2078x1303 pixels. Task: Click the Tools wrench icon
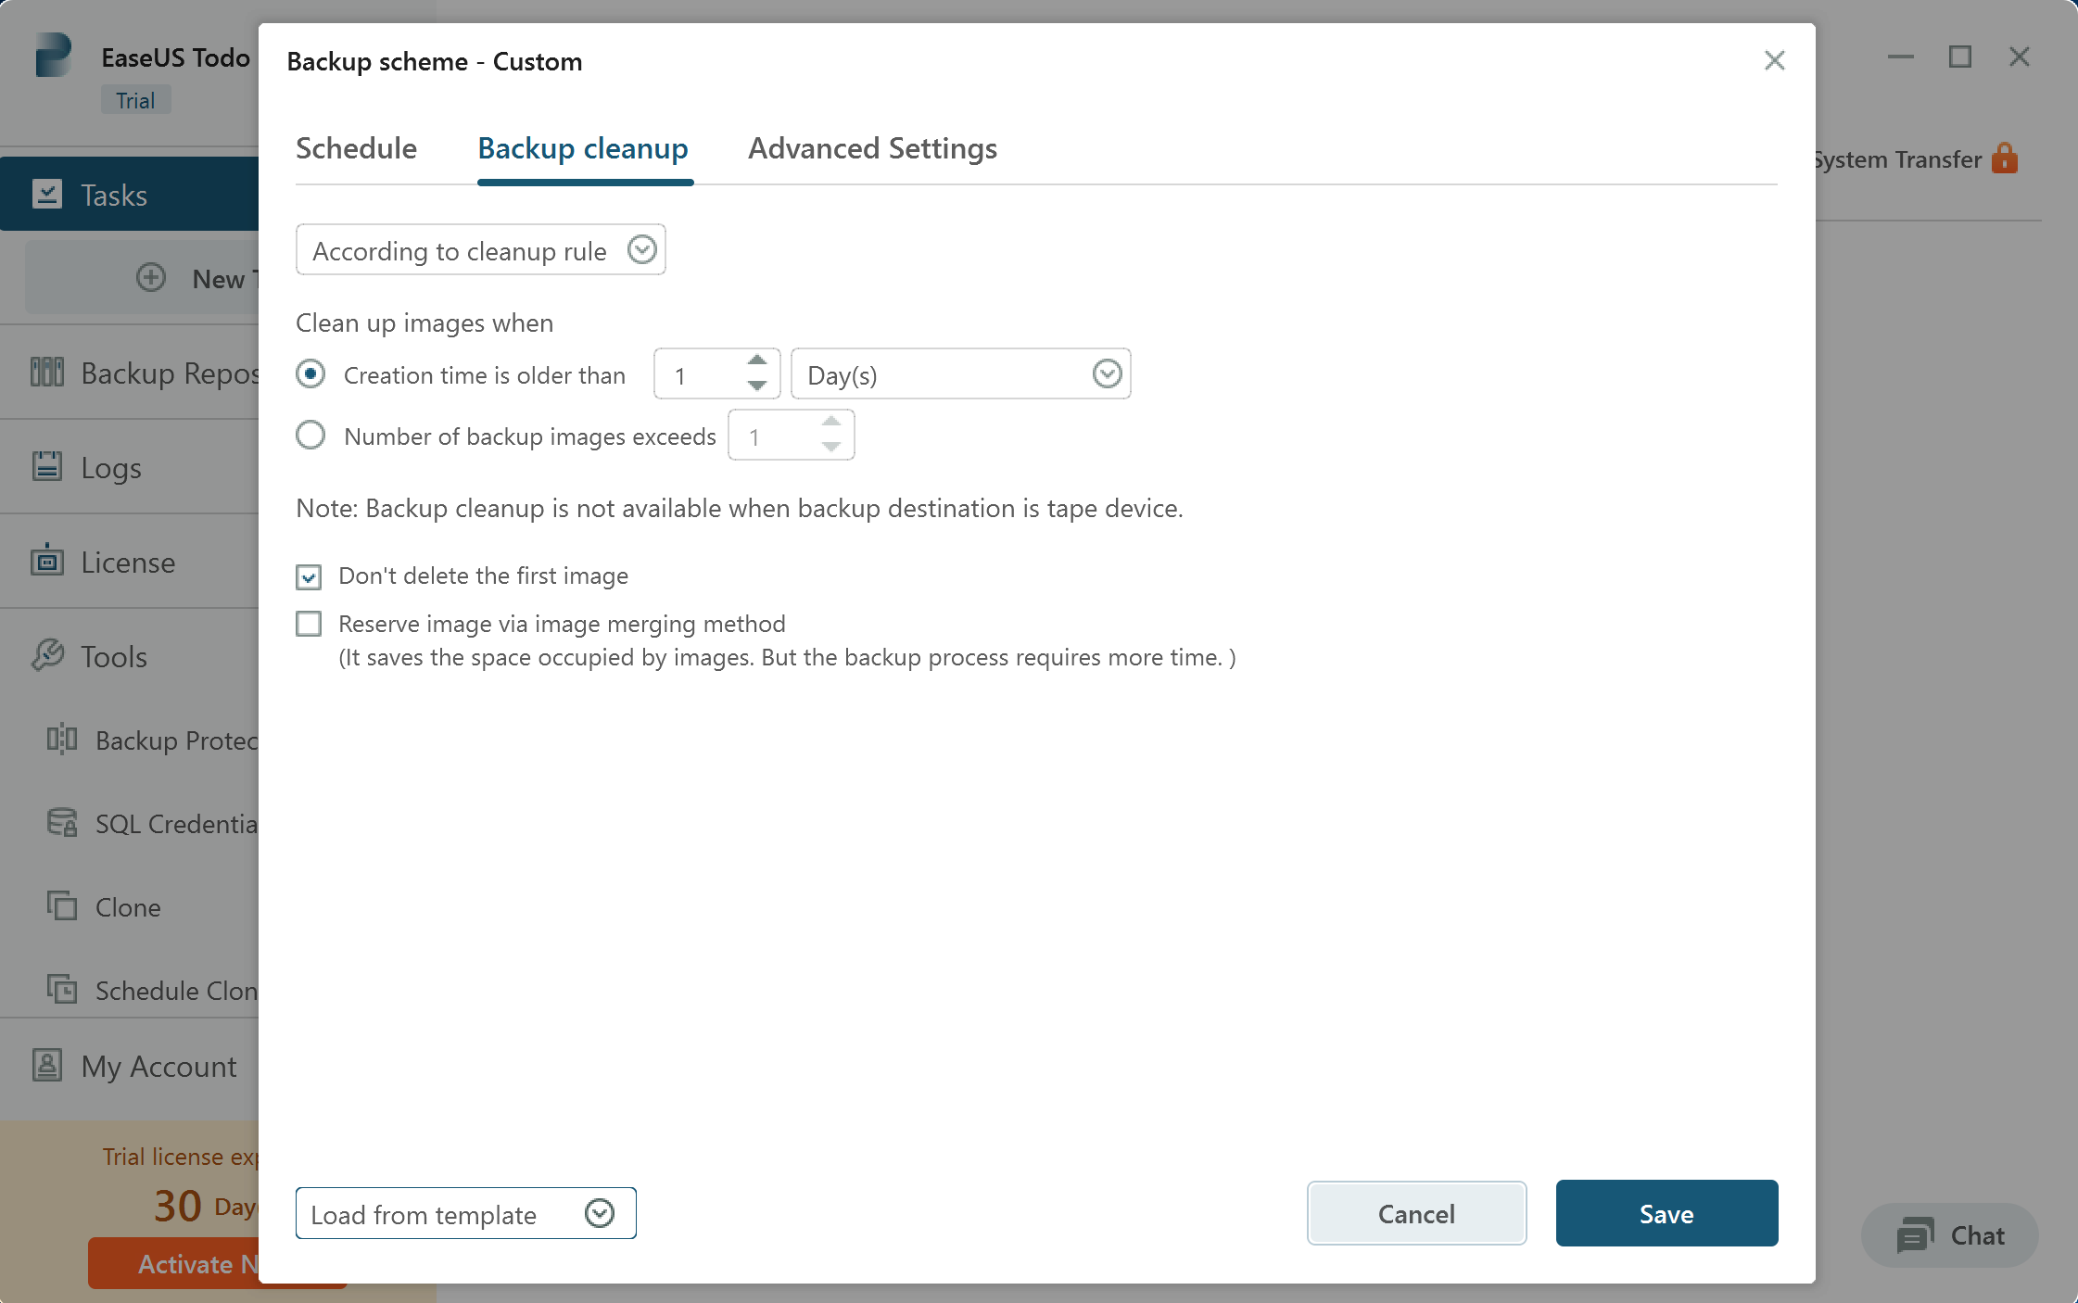tap(47, 655)
